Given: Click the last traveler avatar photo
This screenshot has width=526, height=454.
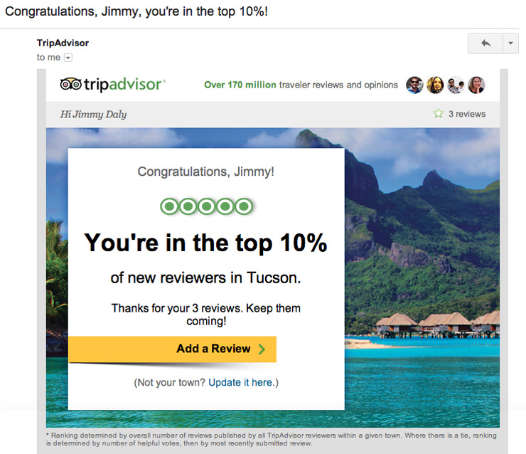Looking at the screenshot, I should pyautogui.click(x=476, y=85).
